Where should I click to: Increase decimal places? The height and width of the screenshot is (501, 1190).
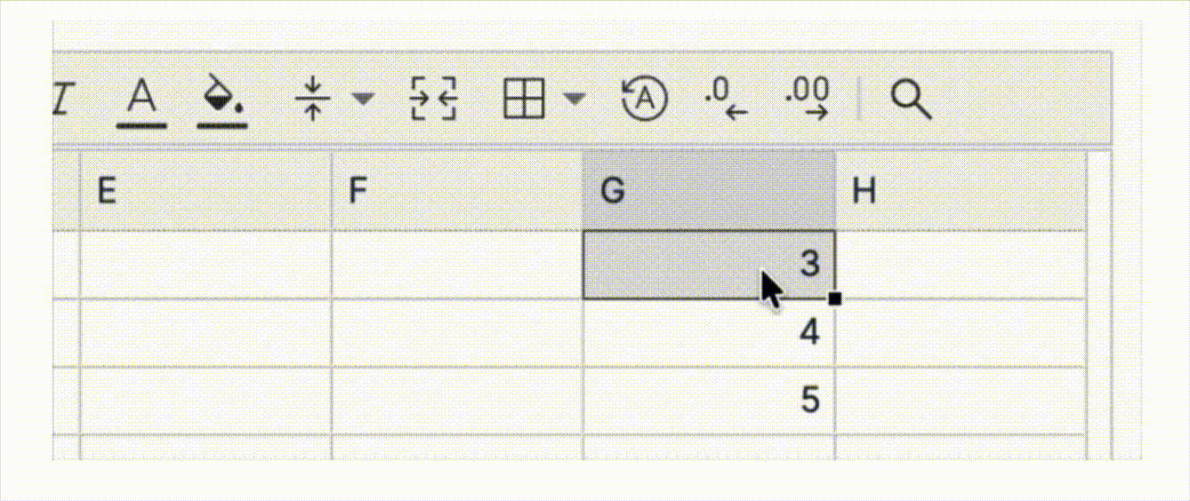point(808,99)
